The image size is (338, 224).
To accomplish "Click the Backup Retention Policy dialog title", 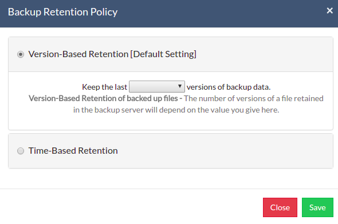I will tap(62, 12).
